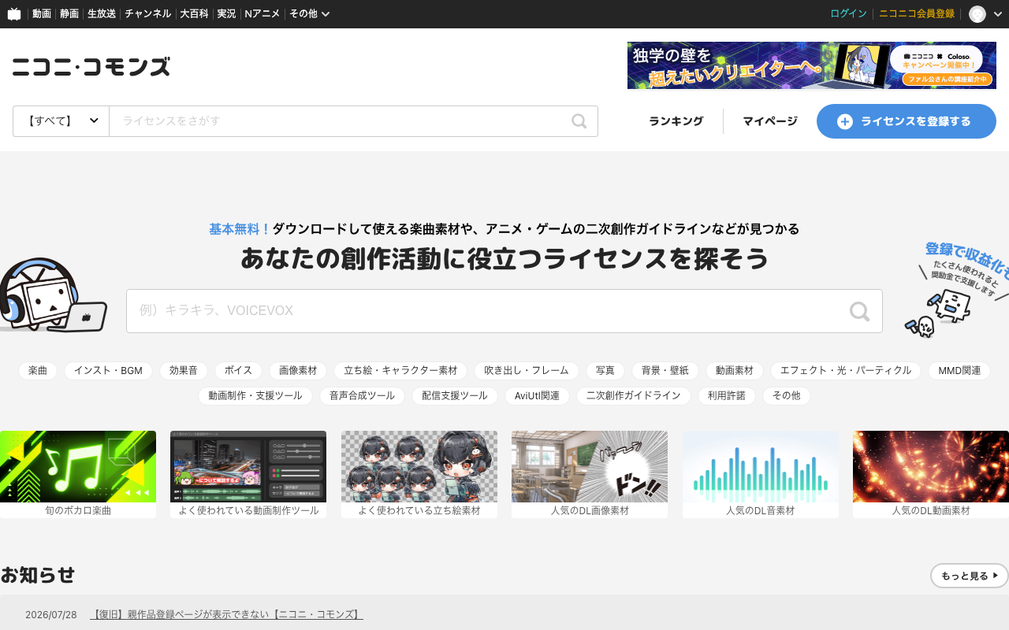Click the 登録で収益化 mascot banner
Image resolution: width=1009 pixels, height=630 pixels.
[x=958, y=290]
